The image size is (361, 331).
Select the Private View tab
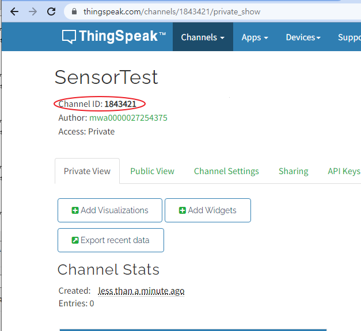(88, 171)
